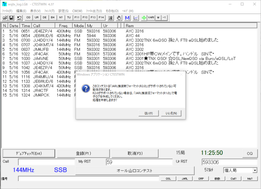Click the VARI toolbar button
261x189 pixels.
click(x=151, y=18)
